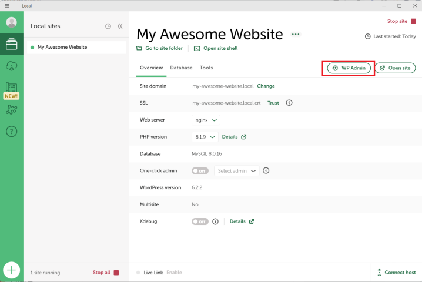Viewport: 422px width, 282px height.
Task: Click the One-click admin info icon
Action: (266, 170)
